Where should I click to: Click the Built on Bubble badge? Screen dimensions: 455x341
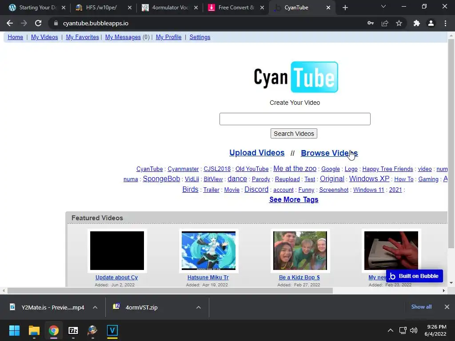tap(415, 276)
